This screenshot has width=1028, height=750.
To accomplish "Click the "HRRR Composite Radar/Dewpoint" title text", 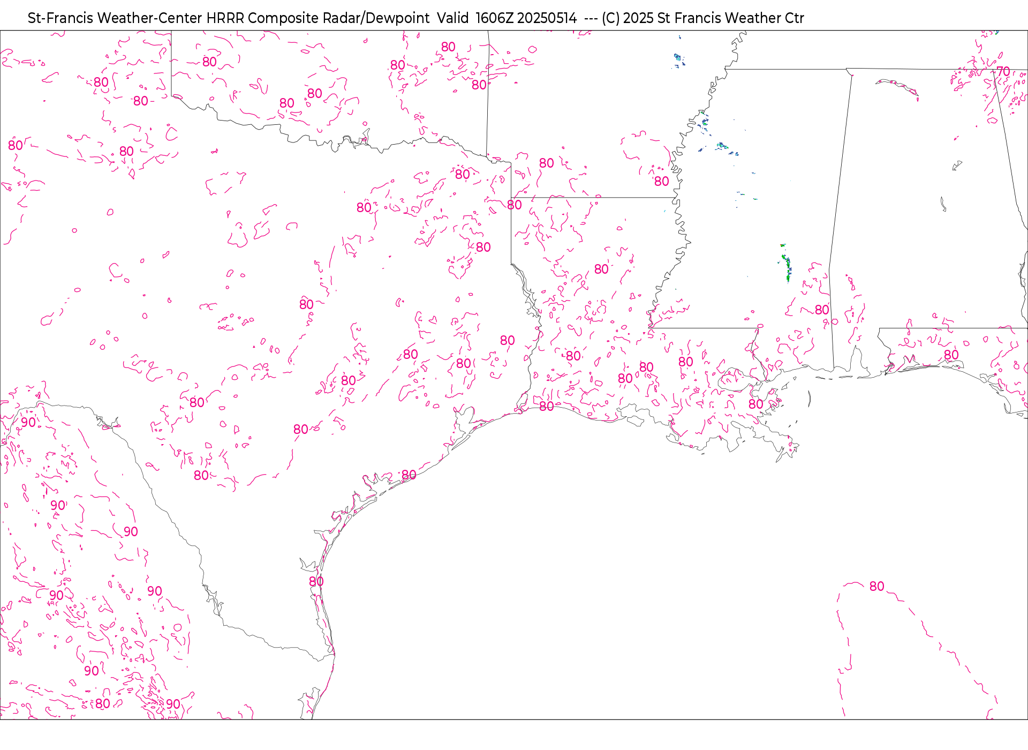I will tap(318, 18).
